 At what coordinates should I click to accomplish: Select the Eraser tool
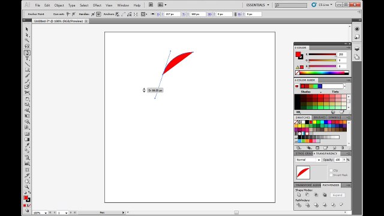click(27, 87)
